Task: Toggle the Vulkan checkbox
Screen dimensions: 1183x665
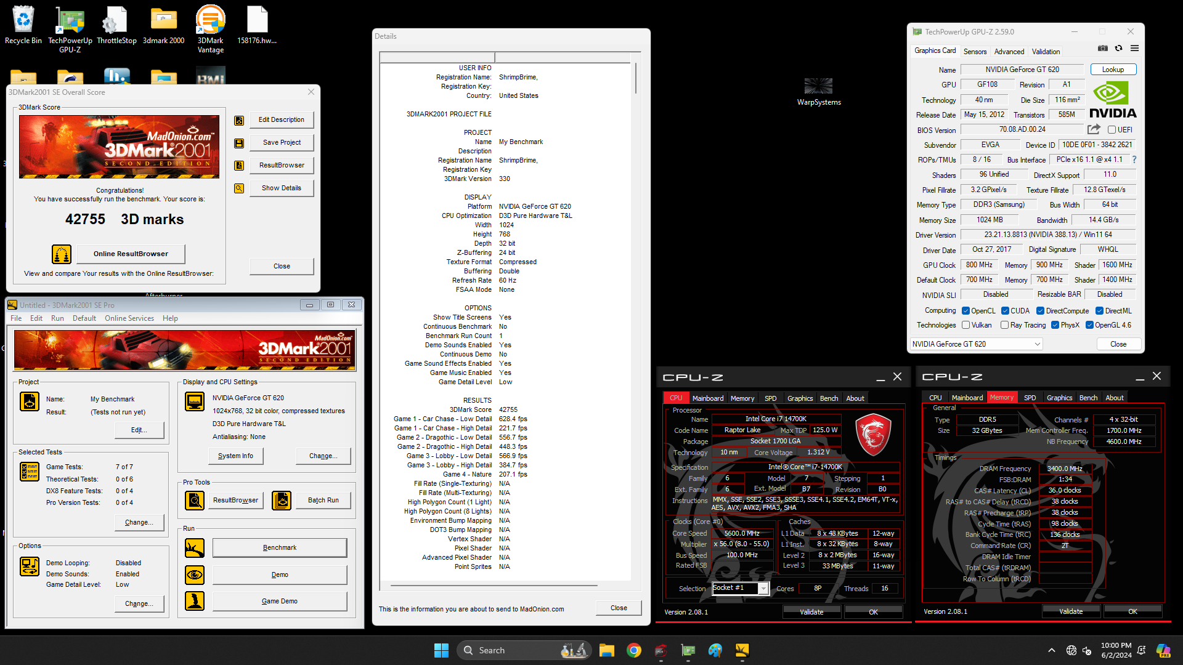Action: [966, 325]
